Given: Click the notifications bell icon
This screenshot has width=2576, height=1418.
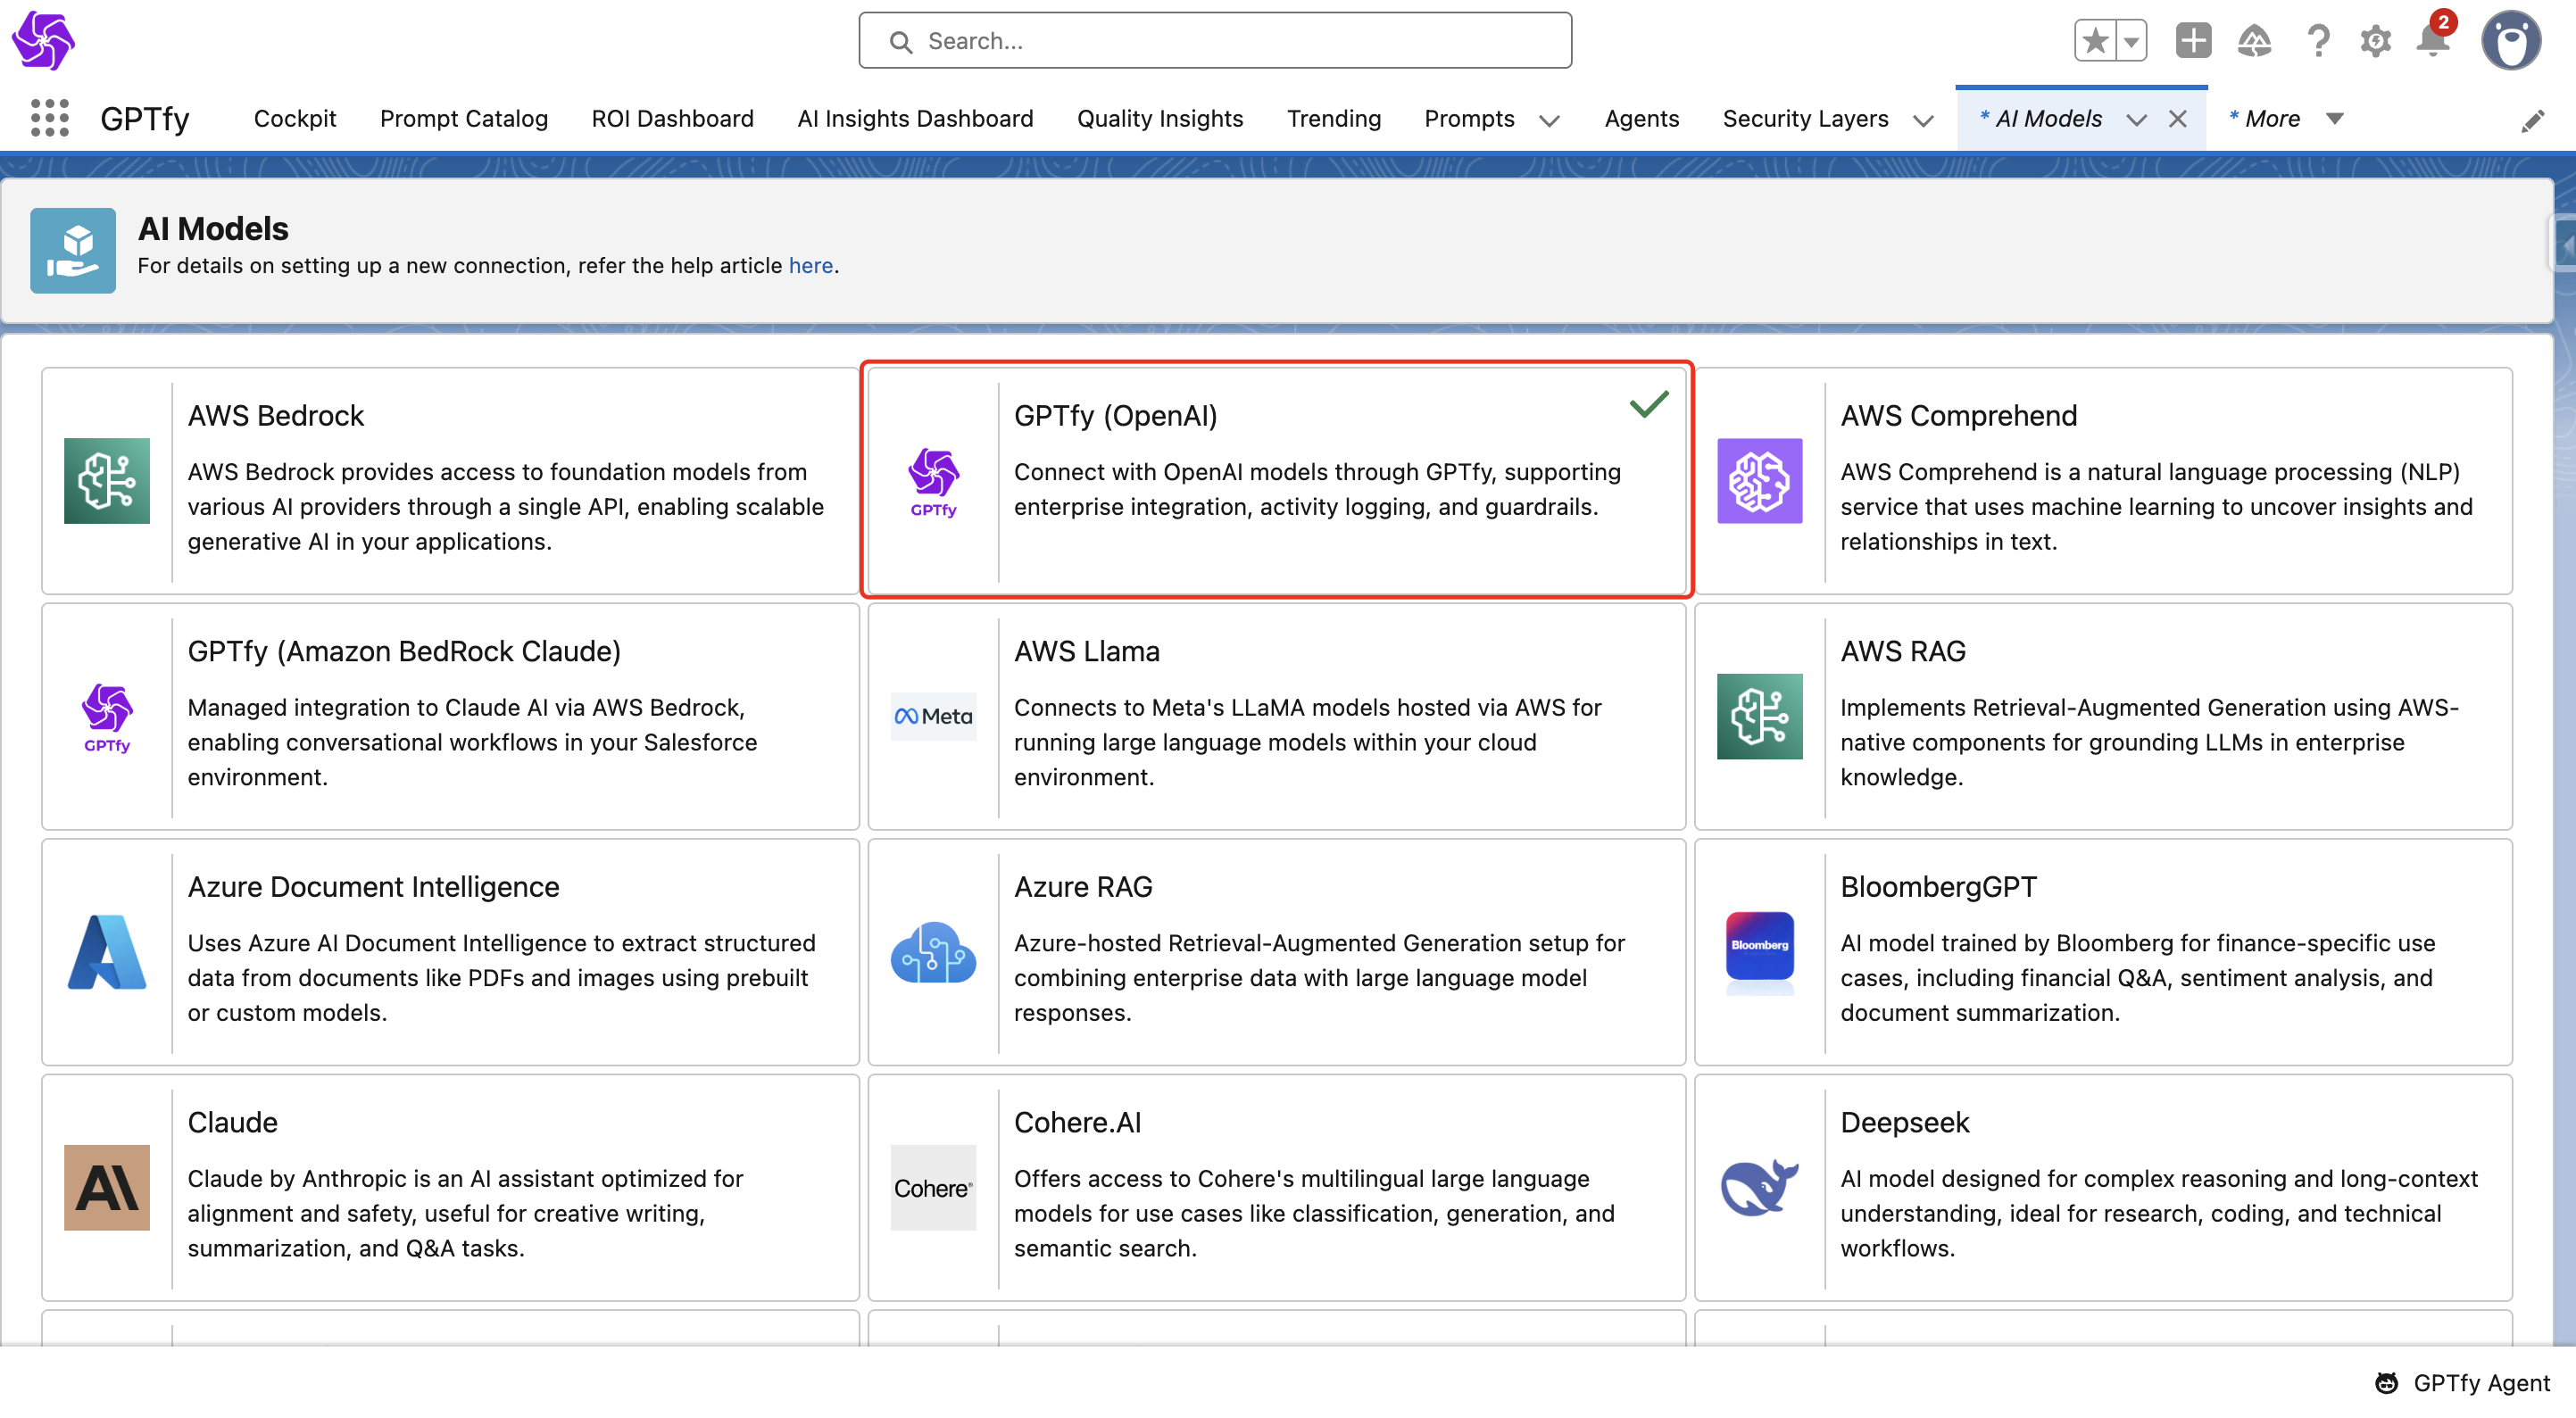Looking at the screenshot, I should [2432, 41].
